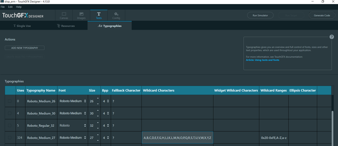Tick checkbox for Roboto_Medium_26 row
Screen dimensions: 338x146
tap(10, 101)
